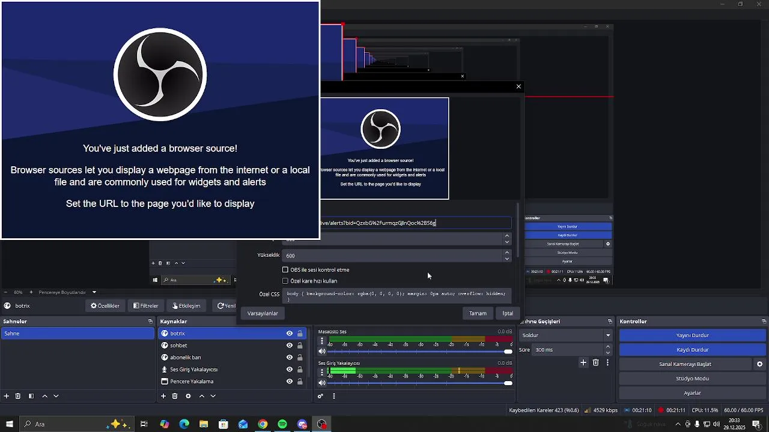This screenshot has width=769, height=432.
Task: Remove selected source with trash icon
Action: (175, 396)
